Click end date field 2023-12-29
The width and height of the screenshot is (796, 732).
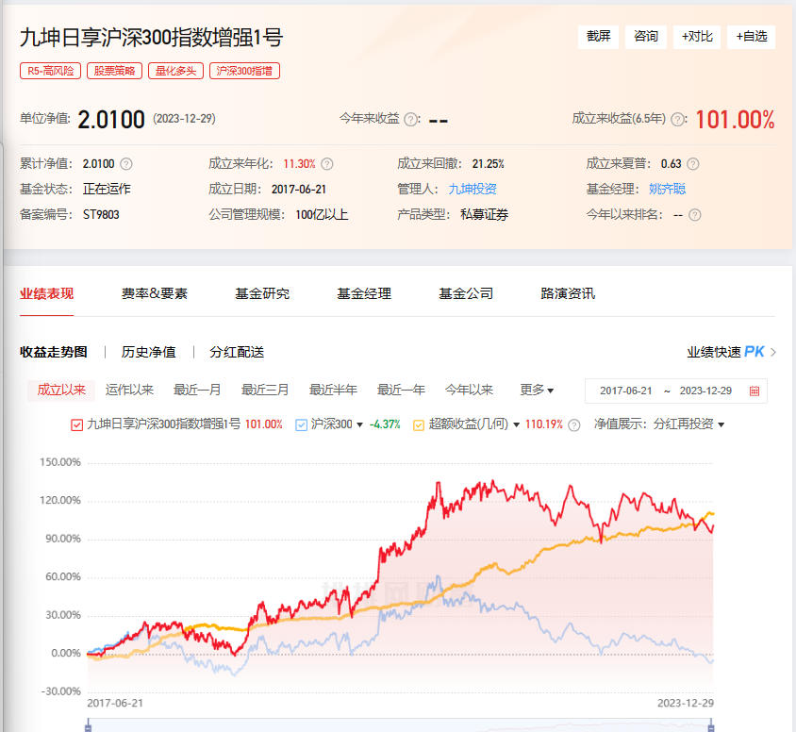click(x=705, y=391)
